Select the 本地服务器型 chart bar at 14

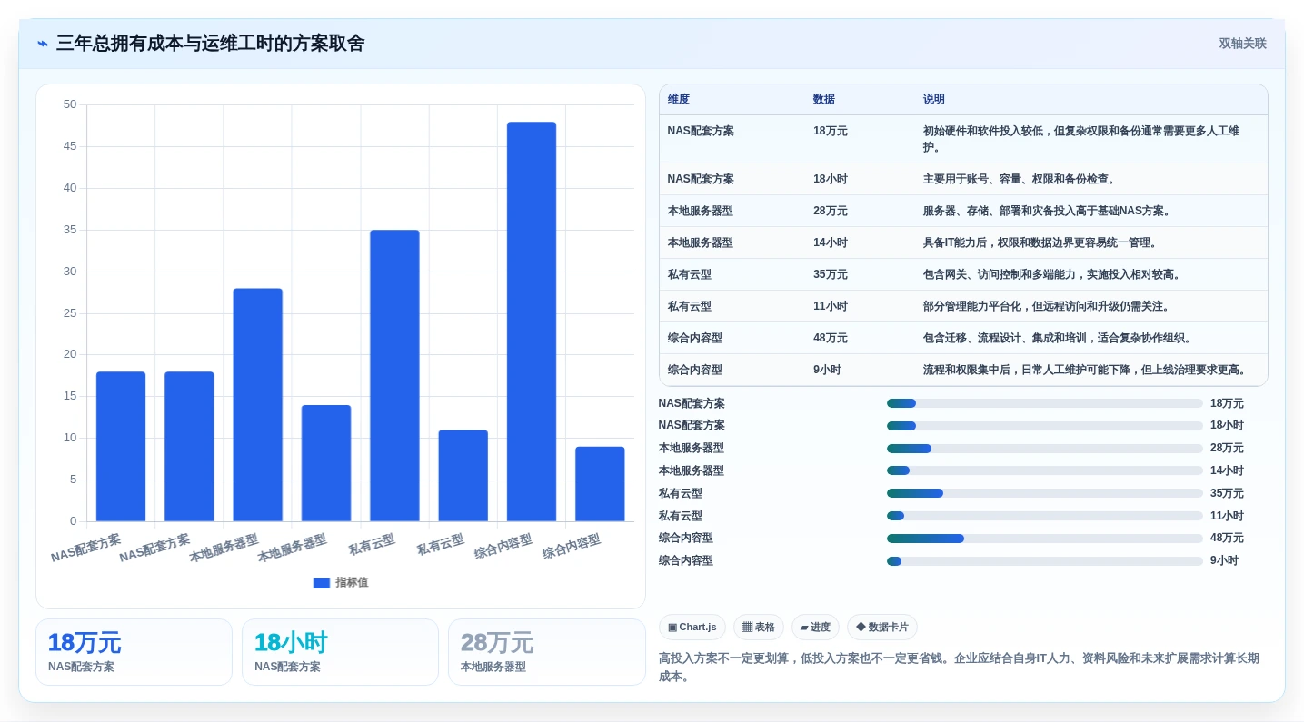(326, 463)
